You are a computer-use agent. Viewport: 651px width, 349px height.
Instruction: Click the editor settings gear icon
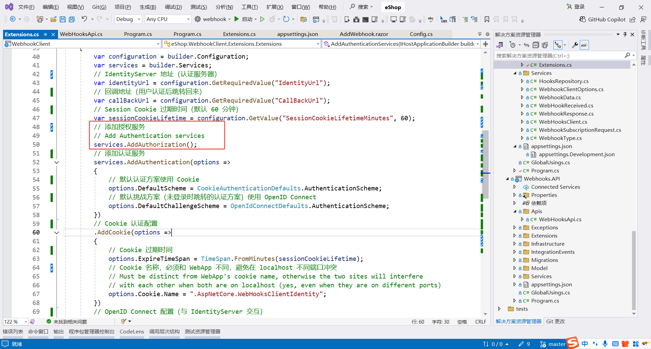click(488, 34)
